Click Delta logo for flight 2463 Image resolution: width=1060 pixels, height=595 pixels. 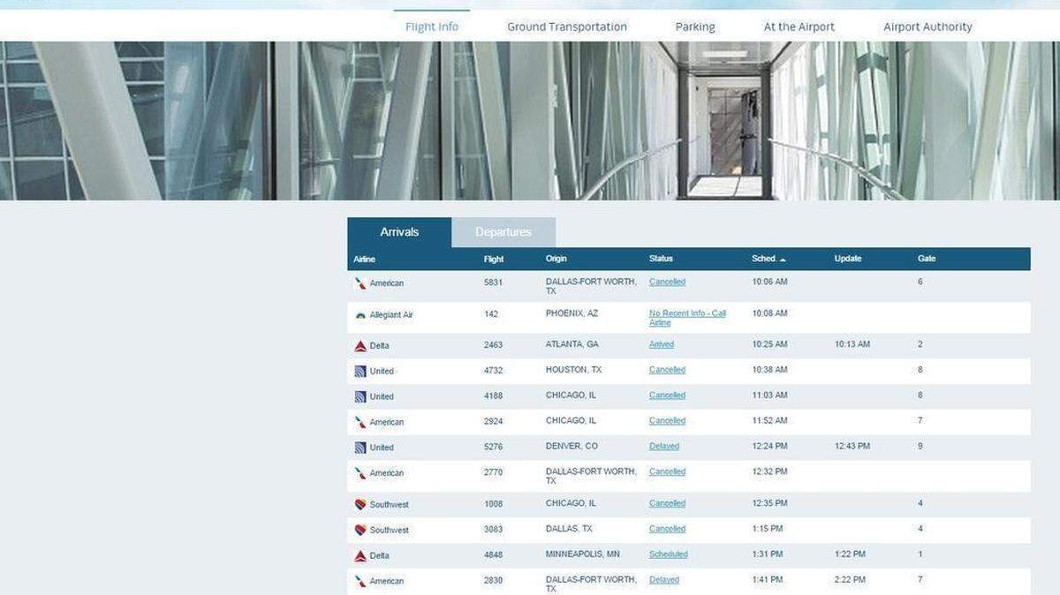click(360, 346)
